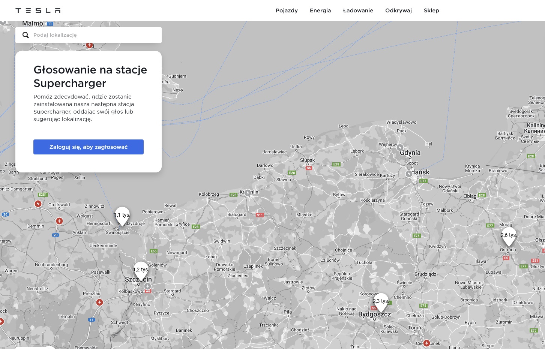Click the 'Malbork' map label
The width and height of the screenshot is (545, 349).
[x=445, y=210]
